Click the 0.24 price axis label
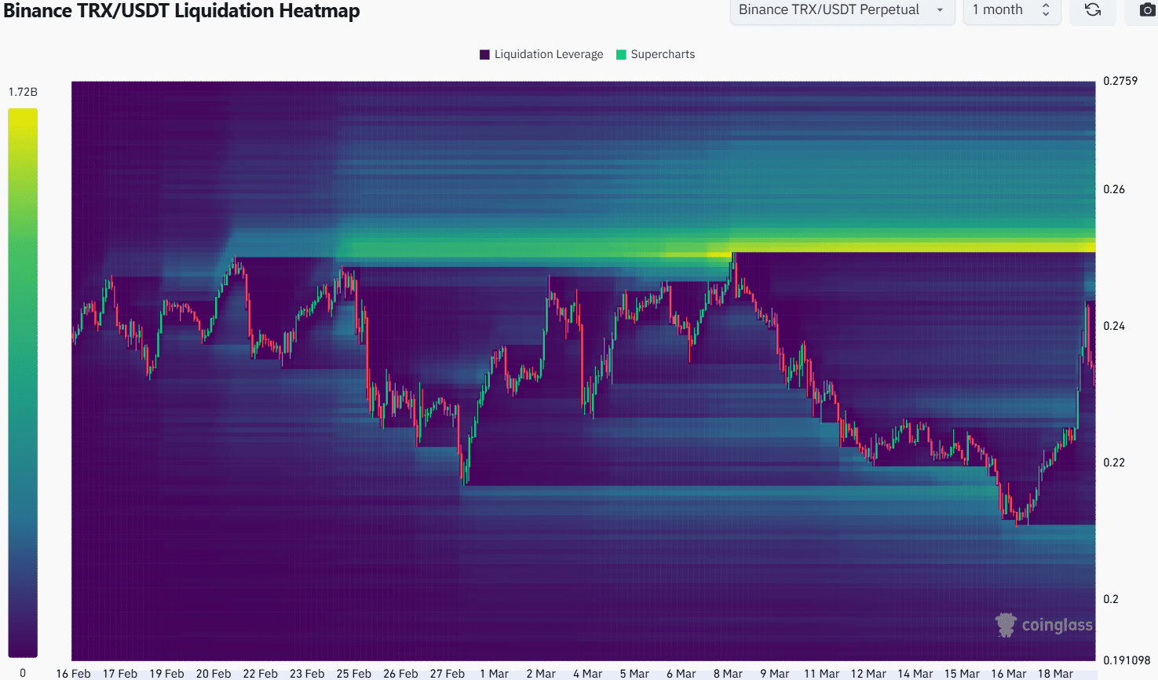The width and height of the screenshot is (1158, 680). tap(1114, 326)
